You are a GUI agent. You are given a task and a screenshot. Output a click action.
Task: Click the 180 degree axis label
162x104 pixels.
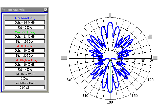110,102
